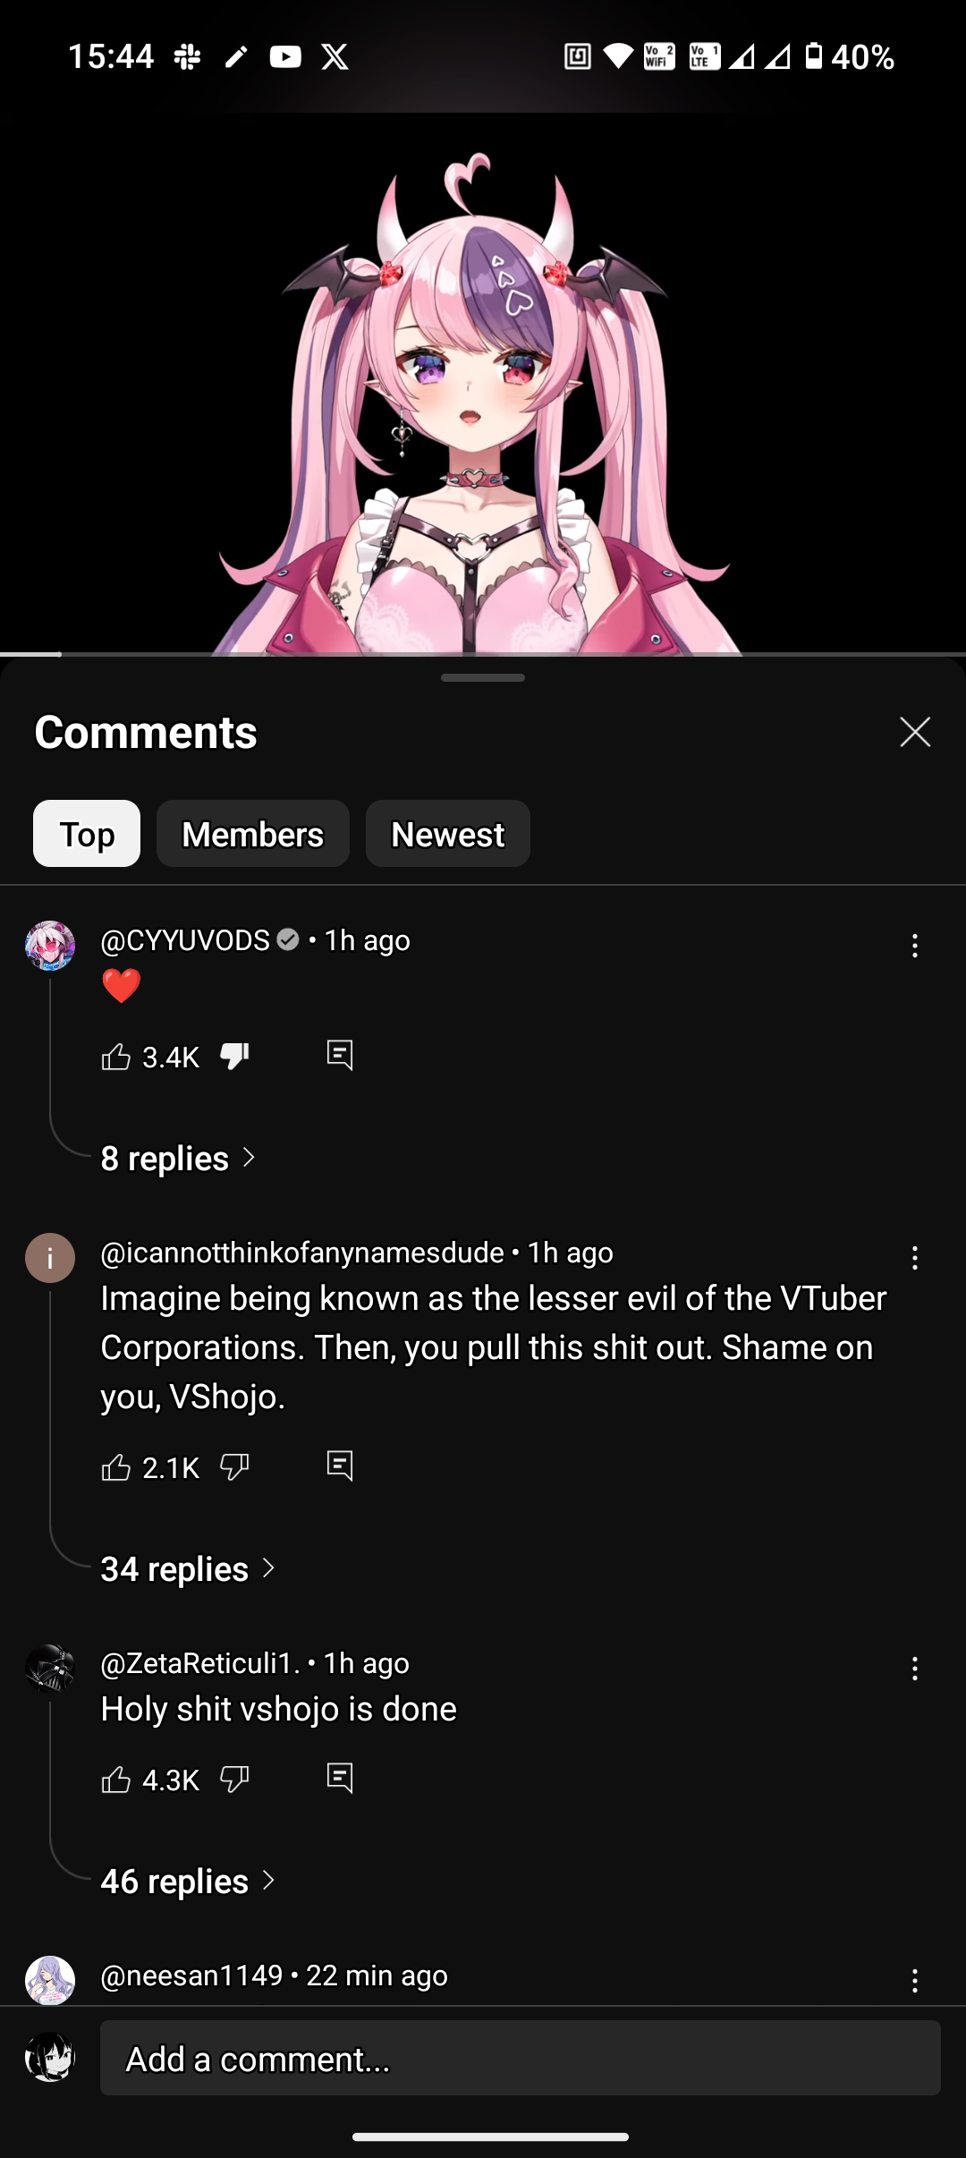Reply to the lesser evil VTuber comment
The height and width of the screenshot is (2158, 966).
point(340,1466)
